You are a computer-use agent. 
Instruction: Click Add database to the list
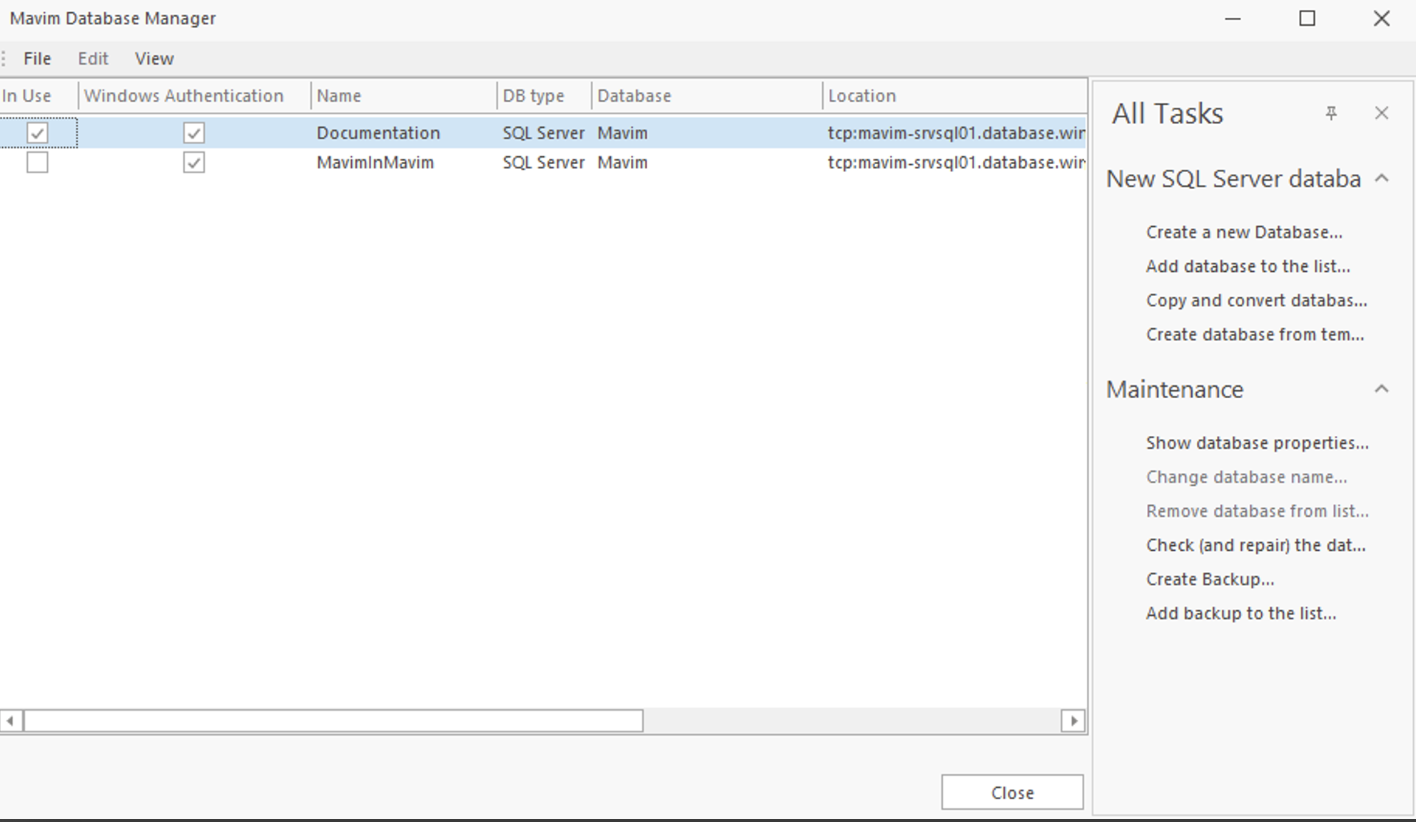pos(1248,266)
